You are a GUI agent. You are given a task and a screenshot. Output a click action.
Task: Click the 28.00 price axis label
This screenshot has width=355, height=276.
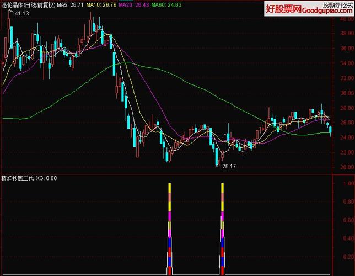click(347, 108)
